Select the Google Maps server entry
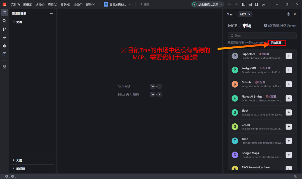This screenshot has width=302, height=179. tap(261, 155)
